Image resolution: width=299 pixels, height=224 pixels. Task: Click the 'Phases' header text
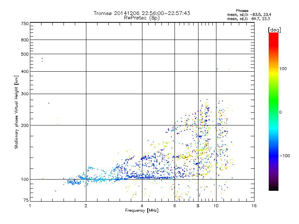242,11
